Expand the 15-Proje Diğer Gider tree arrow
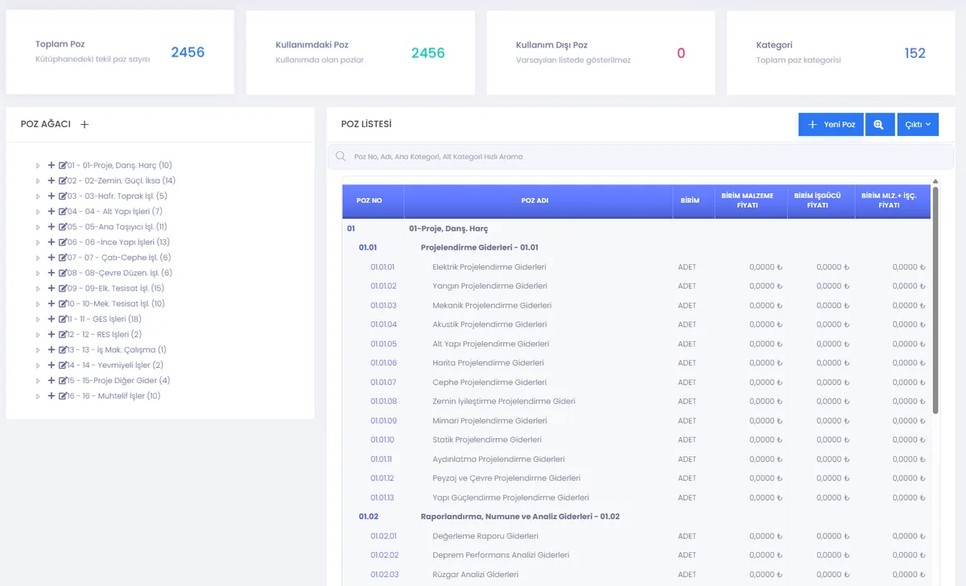966x586 pixels. tap(38, 381)
